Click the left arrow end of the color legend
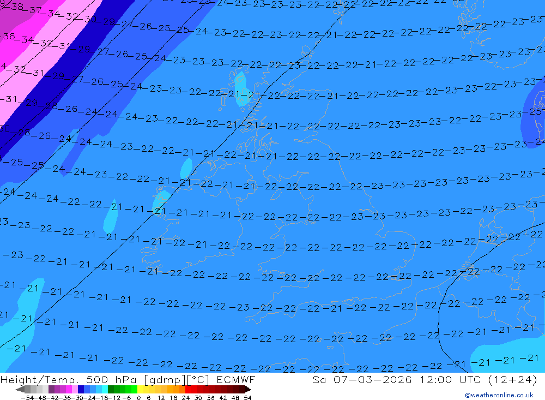The height and width of the screenshot is (400, 545). (x=20, y=389)
